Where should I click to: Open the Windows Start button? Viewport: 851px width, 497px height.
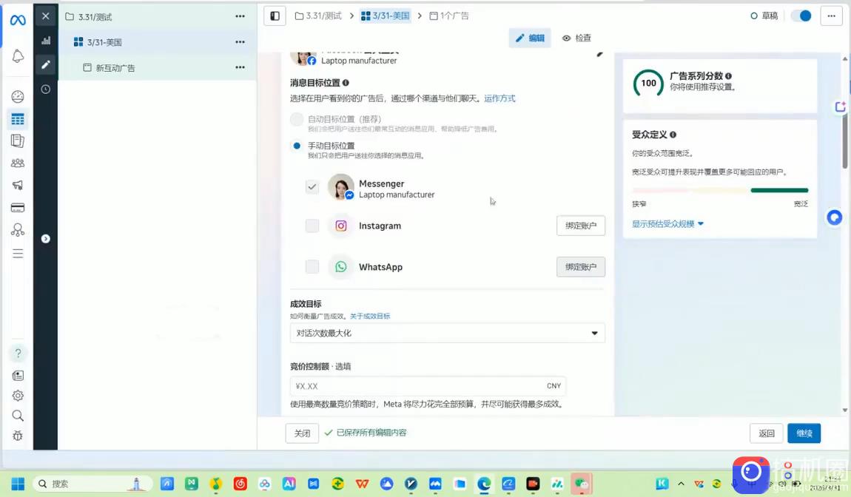[x=17, y=484]
